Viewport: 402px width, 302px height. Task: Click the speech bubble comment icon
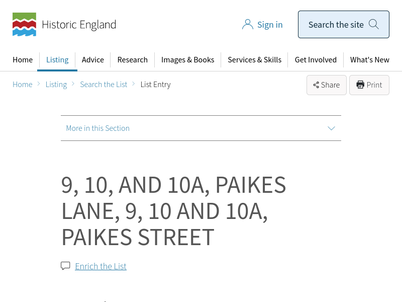[x=65, y=266]
